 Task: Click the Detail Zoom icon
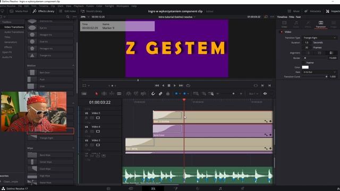coord(204,93)
